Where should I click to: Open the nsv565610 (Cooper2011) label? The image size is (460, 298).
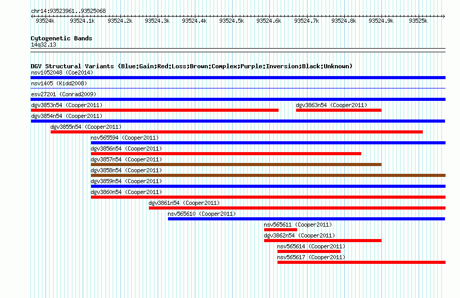pos(202,214)
